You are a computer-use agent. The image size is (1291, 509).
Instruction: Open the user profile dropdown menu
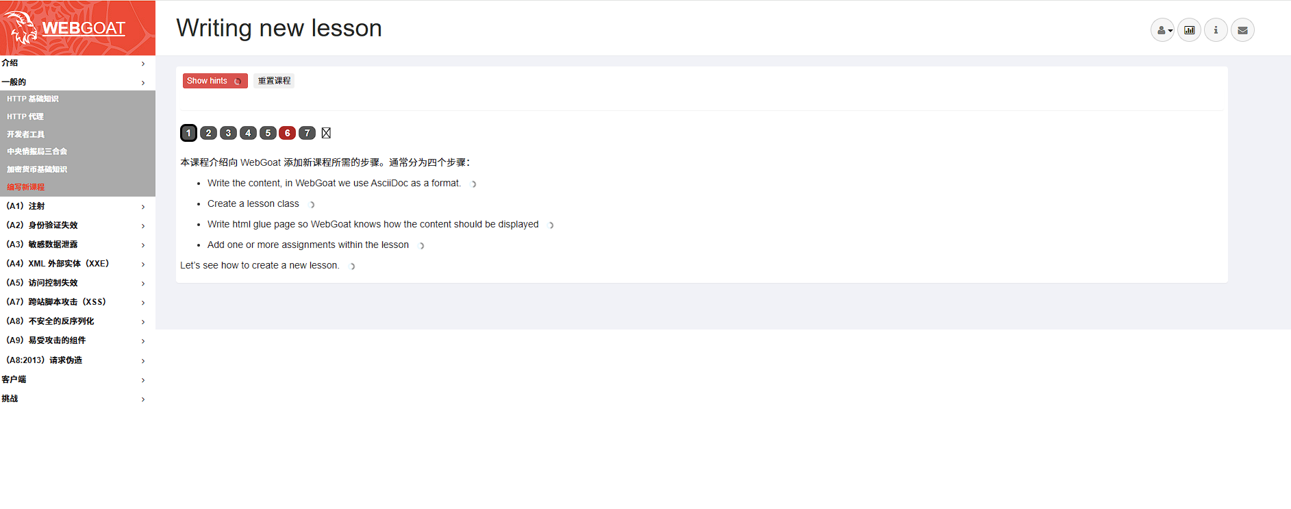click(1162, 30)
